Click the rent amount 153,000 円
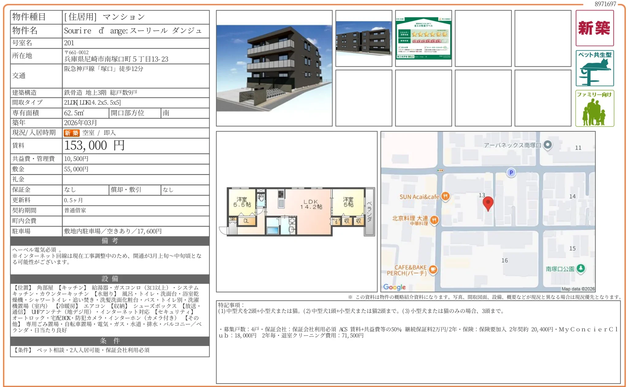The image size is (630, 387). (94, 146)
